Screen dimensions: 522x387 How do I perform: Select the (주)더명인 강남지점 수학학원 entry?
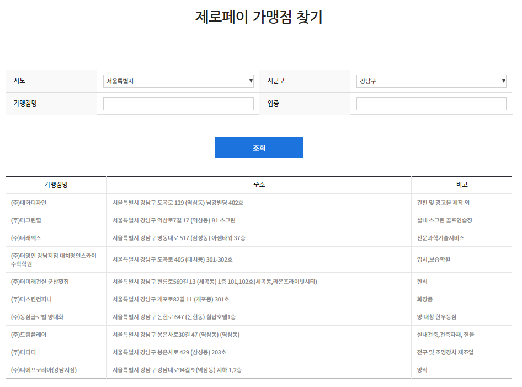(x=54, y=259)
